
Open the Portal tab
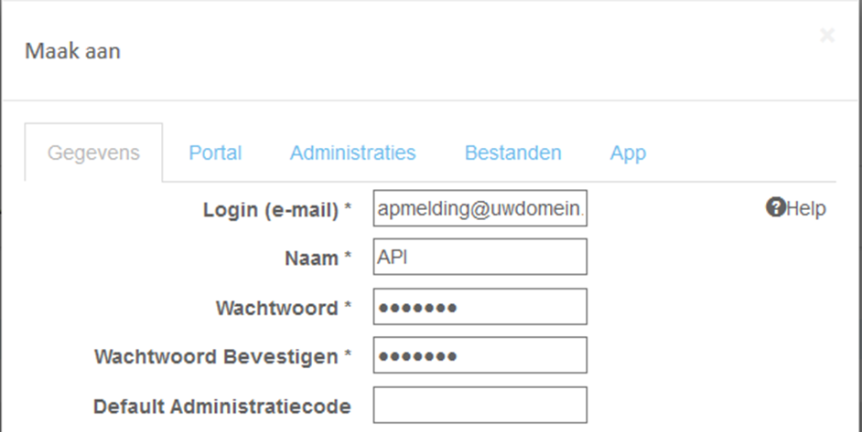(x=215, y=152)
